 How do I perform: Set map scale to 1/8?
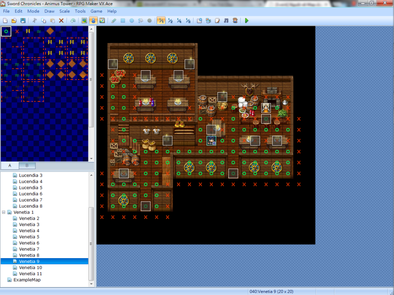(188, 21)
